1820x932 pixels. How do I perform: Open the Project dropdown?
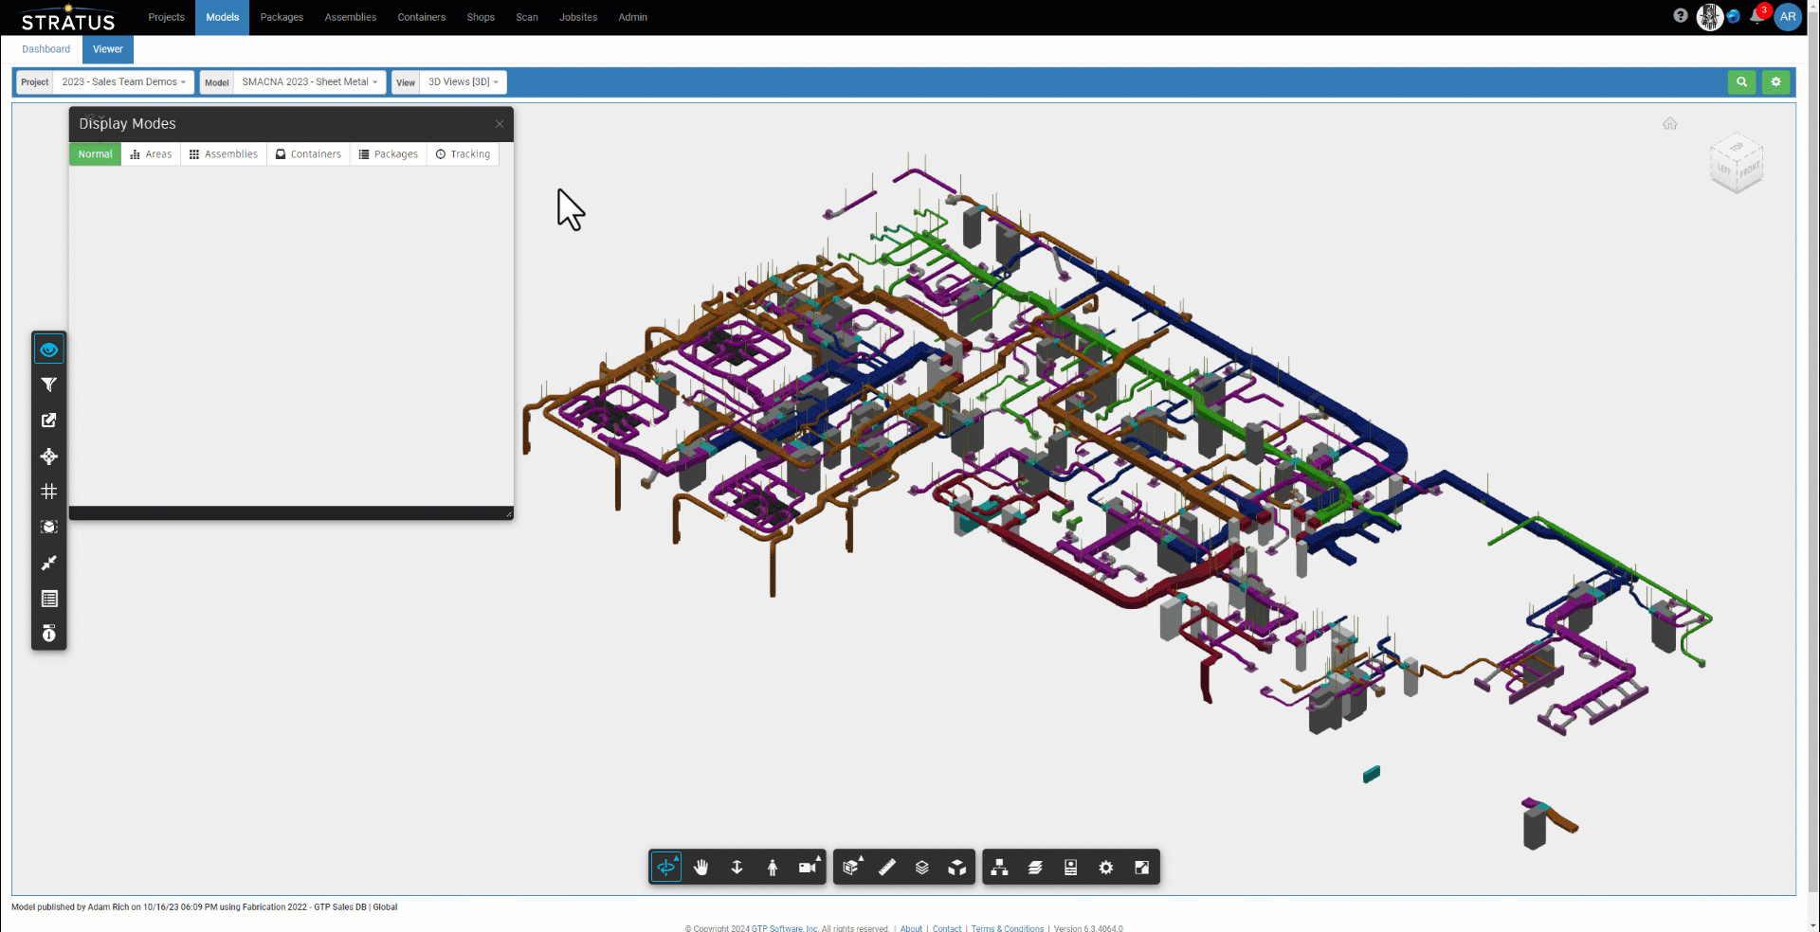tap(124, 82)
